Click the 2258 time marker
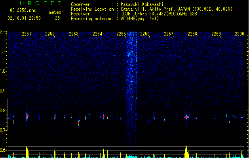 [x=192, y=34]
